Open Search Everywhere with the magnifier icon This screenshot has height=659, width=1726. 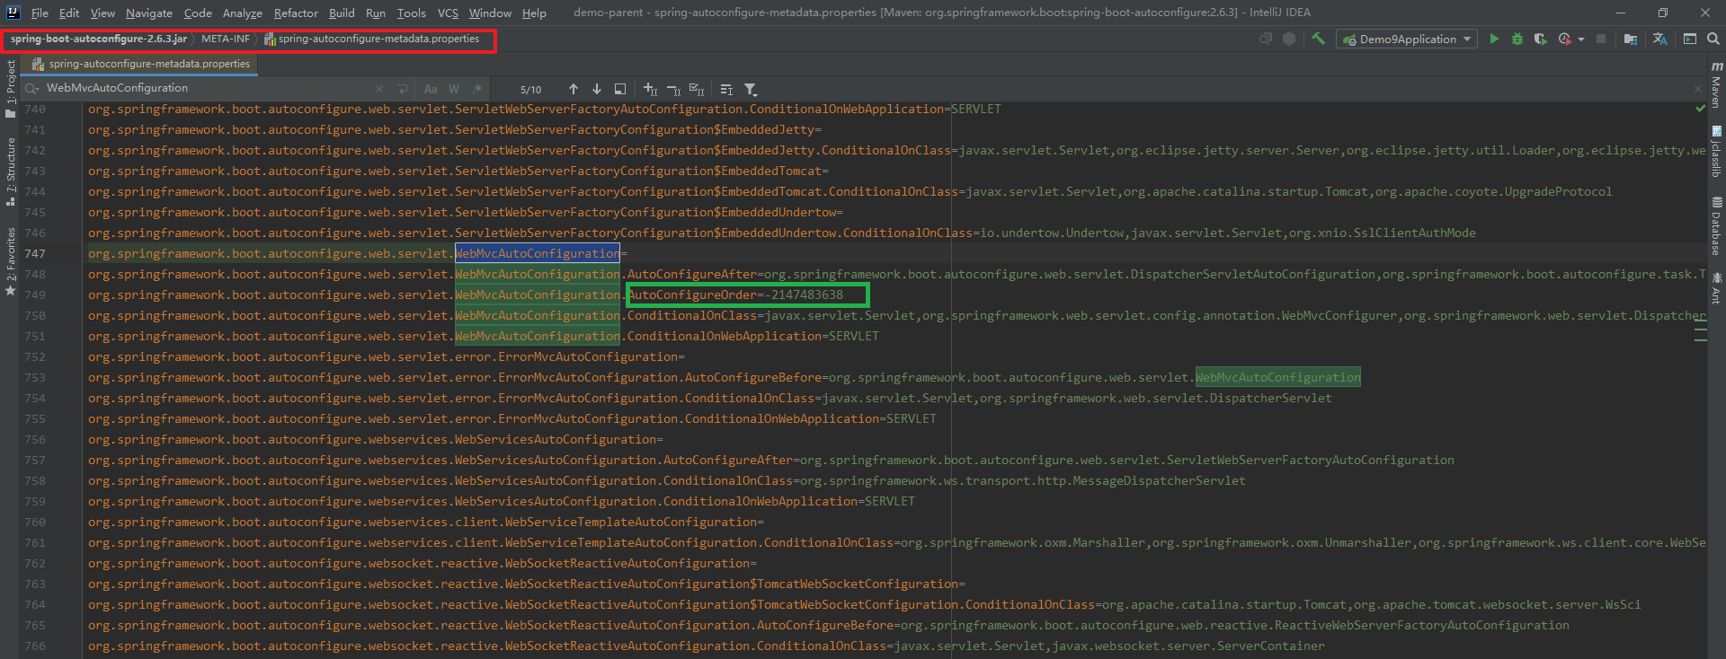(1713, 39)
